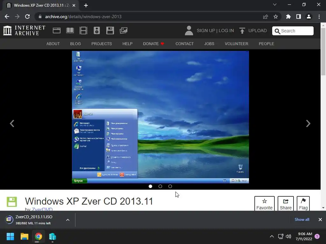Screen dimensions: 326x244
Task: Click the Favorite button
Action: click(265, 204)
